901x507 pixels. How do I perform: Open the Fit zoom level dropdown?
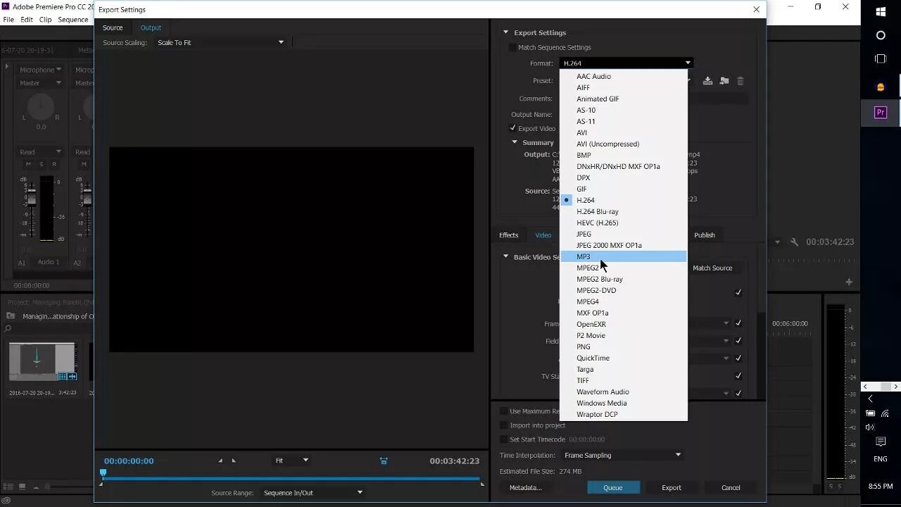291,461
